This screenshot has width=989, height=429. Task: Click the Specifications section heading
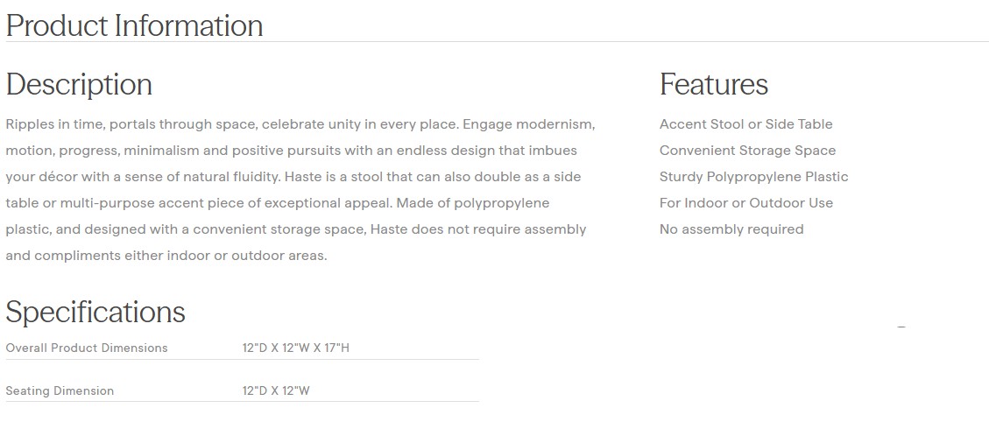coord(95,312)
